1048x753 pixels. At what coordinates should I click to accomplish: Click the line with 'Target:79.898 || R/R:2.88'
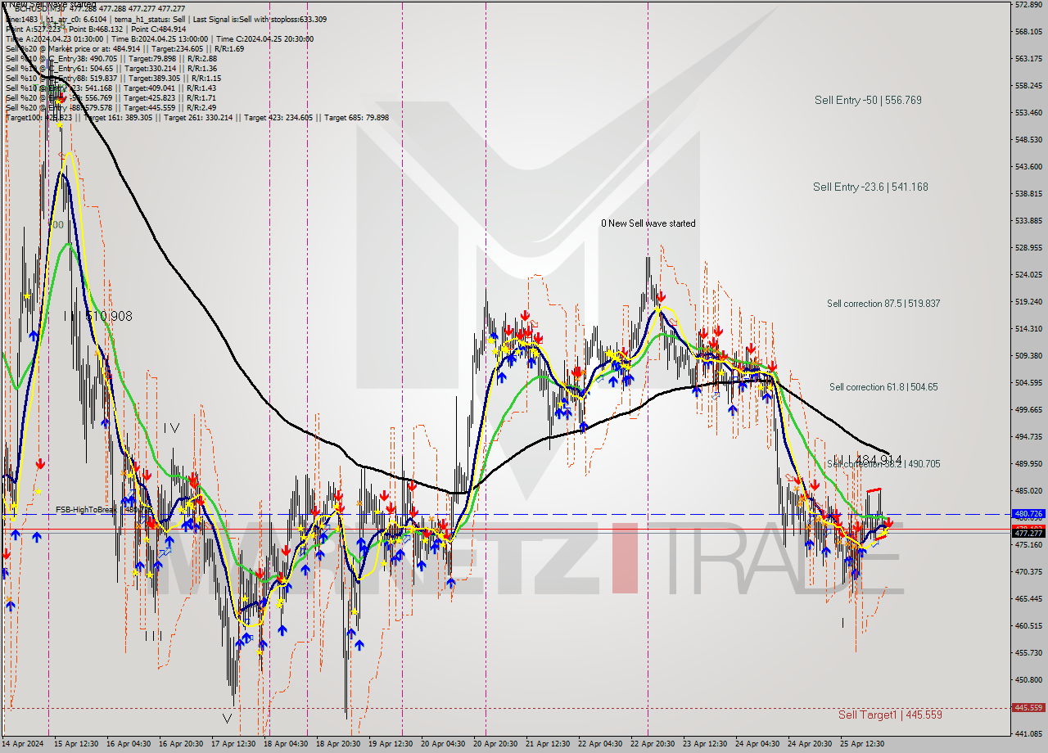111,58
